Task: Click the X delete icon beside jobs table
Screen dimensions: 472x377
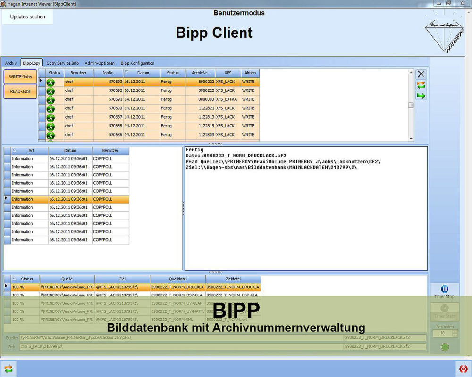Action: [x=421, y=74]
